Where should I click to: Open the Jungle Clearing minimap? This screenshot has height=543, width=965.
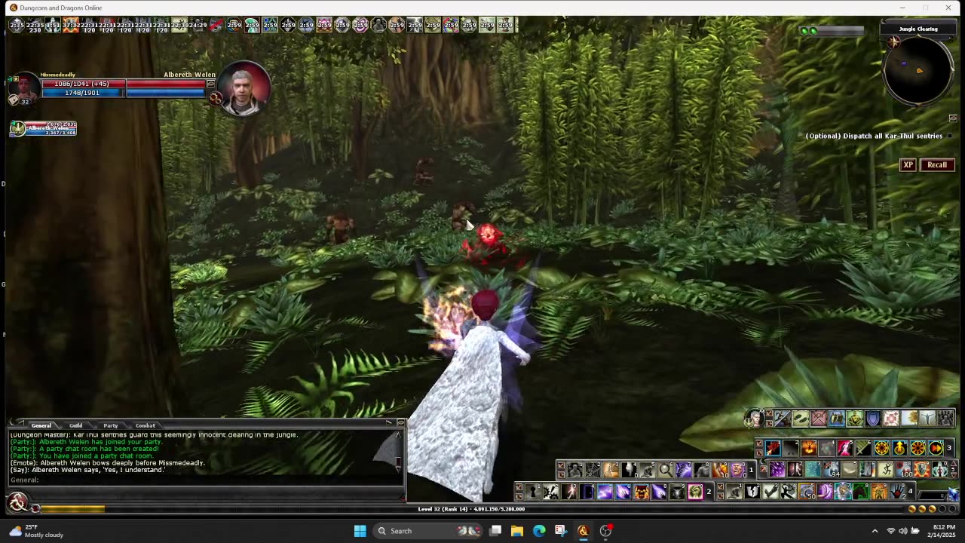pyautogui.click(x=918, y=72)
